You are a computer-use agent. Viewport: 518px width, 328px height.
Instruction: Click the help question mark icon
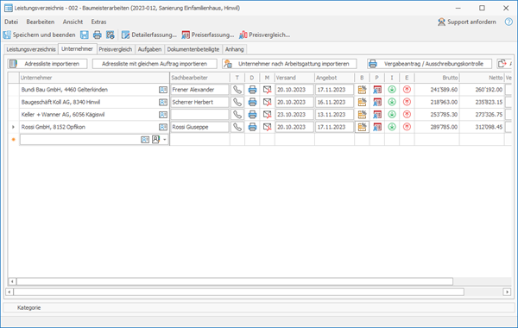coord(509,22)
